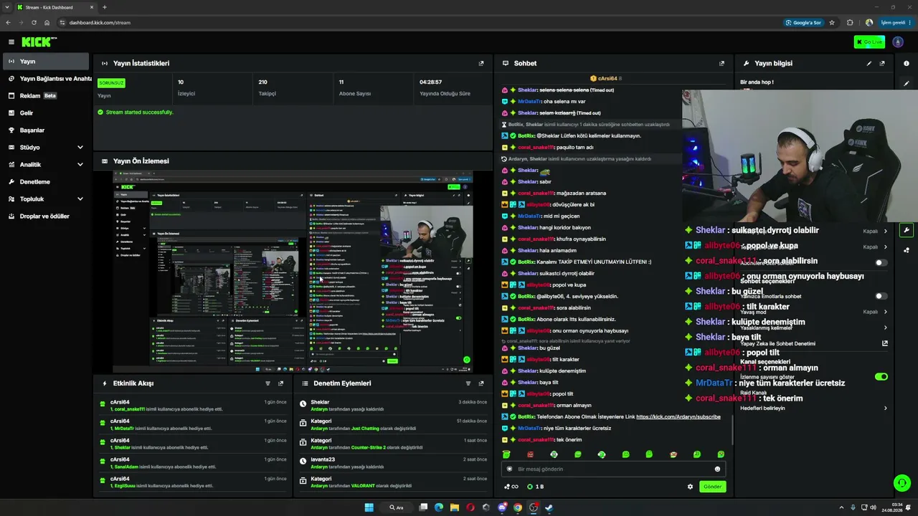Click the KICK logo

click(39, 42)
